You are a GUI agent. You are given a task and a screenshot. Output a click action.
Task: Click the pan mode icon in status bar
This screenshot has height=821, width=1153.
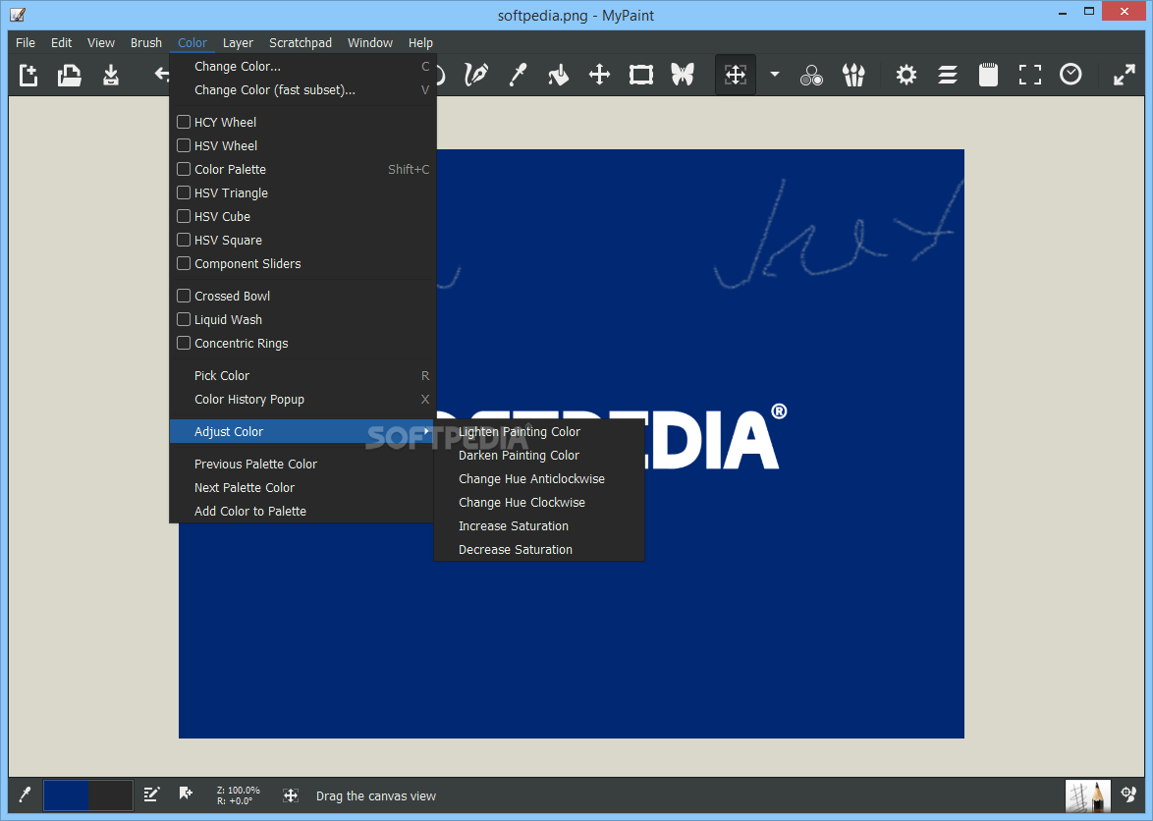coord(291,795)
